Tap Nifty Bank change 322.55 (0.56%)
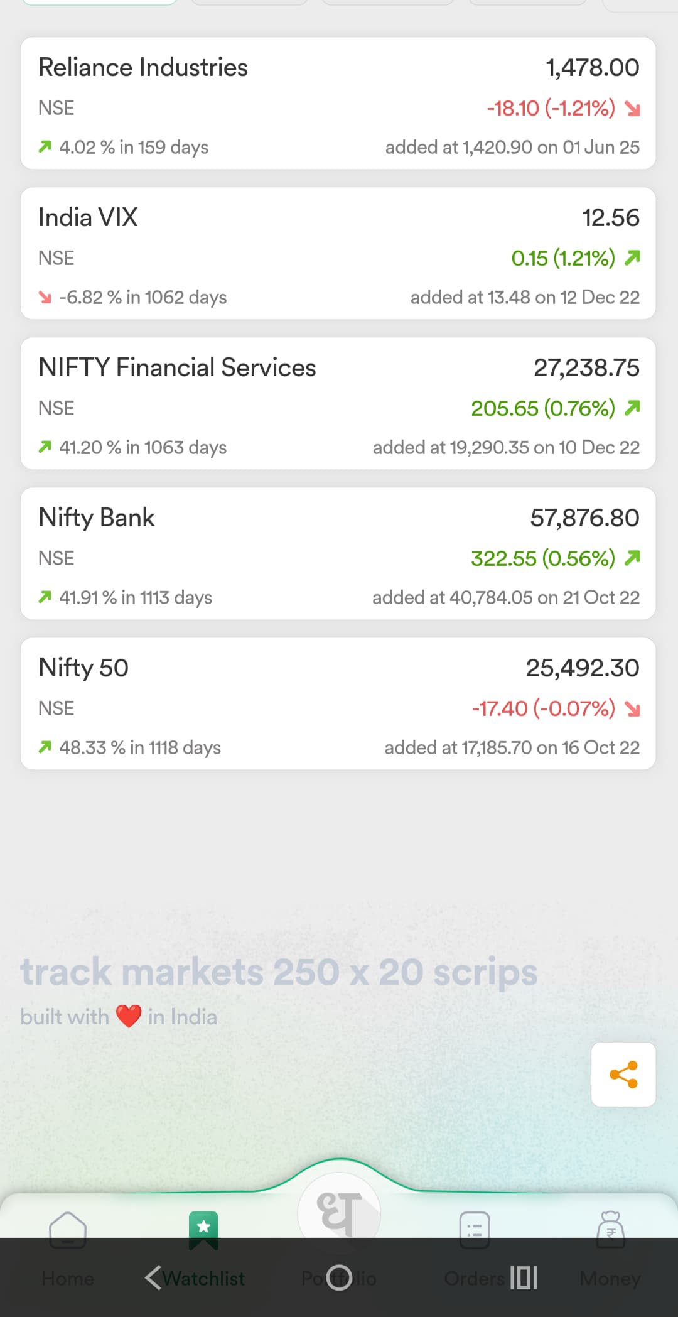Viewport: 678px width, 1317px height. pos(543,558)
